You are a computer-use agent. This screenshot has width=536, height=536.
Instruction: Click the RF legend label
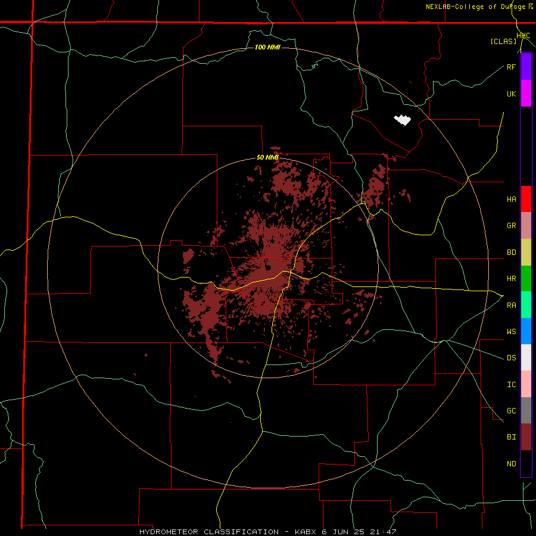(511, 67)
